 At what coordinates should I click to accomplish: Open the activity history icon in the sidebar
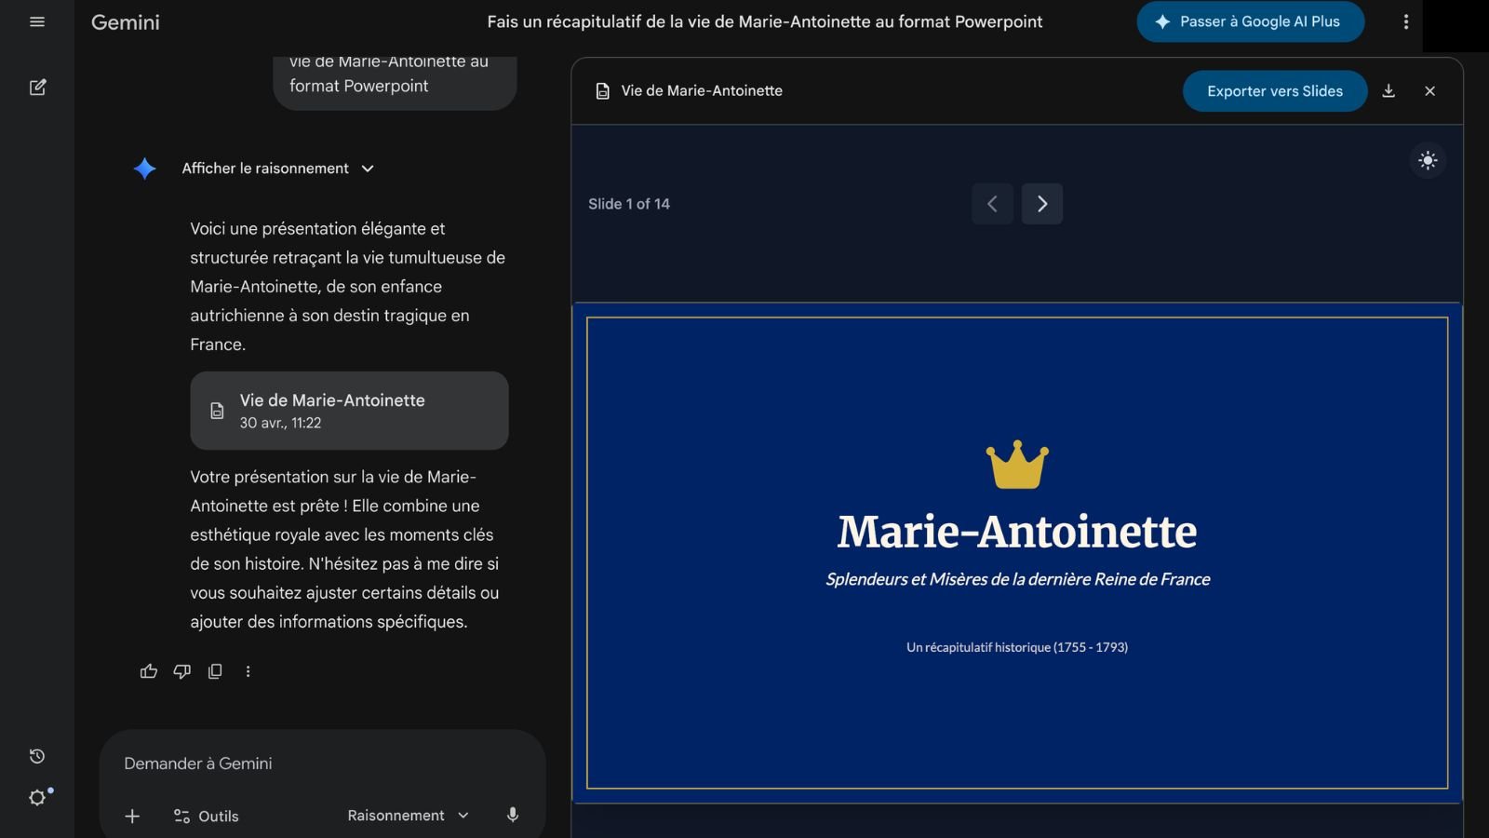[x=37, y=756]
